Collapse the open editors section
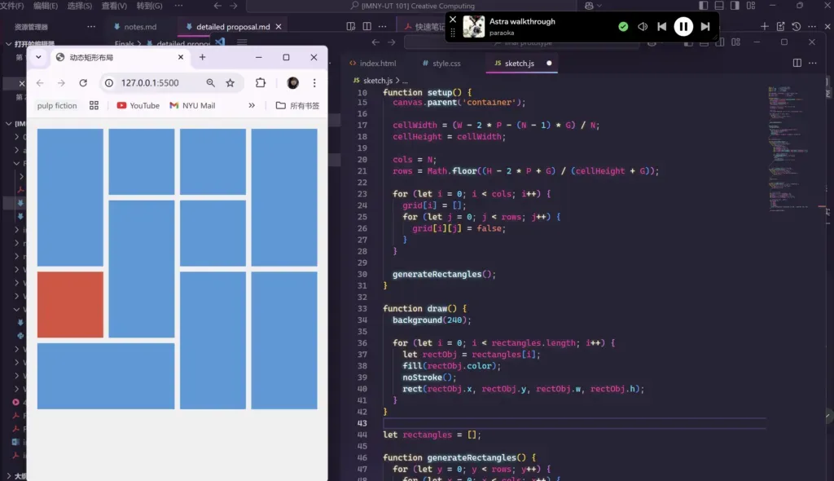The width and height of the screenshot is (834, 481). 8,44
